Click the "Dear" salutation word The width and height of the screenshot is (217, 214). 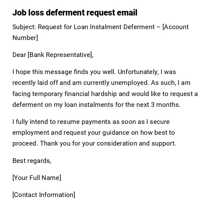tap(19, 55)
